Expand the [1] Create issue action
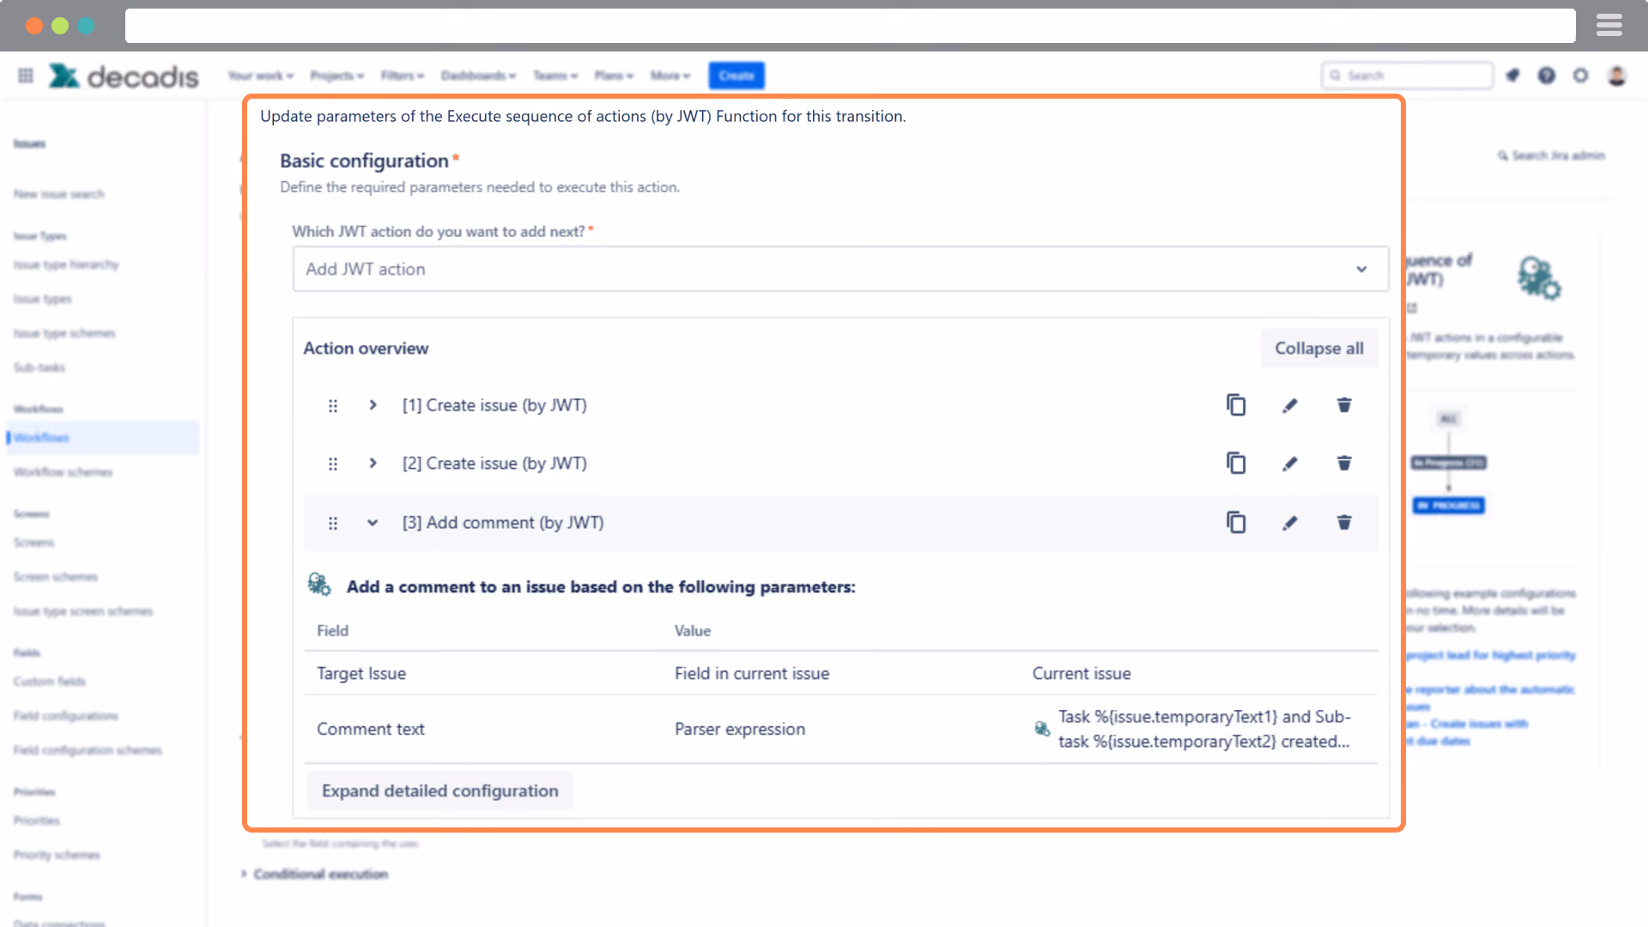Viewport: 1648px width, 927px height. click(373, 405)
